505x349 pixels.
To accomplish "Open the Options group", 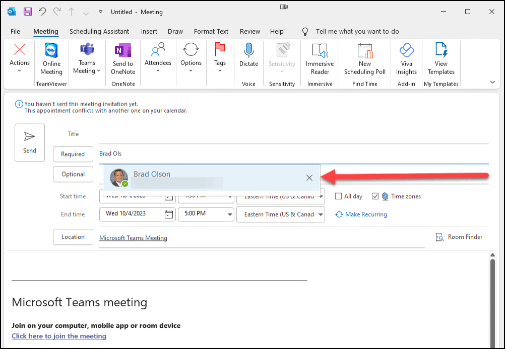I will click(191, 58).
